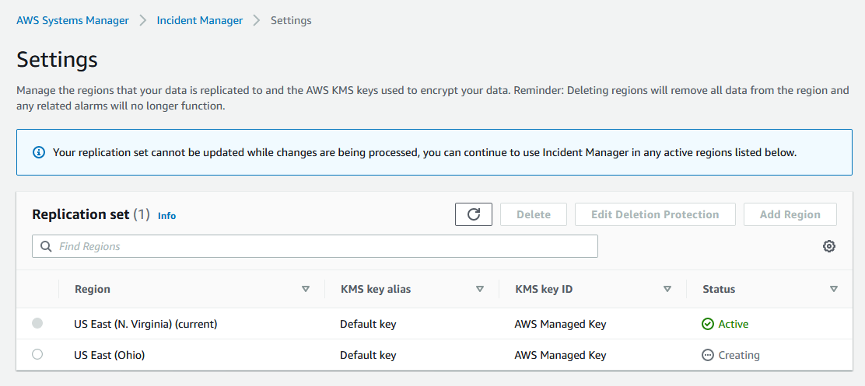Click the Replication set heading
The width and height of the screenshot is (865, 386).
(81, 214)
